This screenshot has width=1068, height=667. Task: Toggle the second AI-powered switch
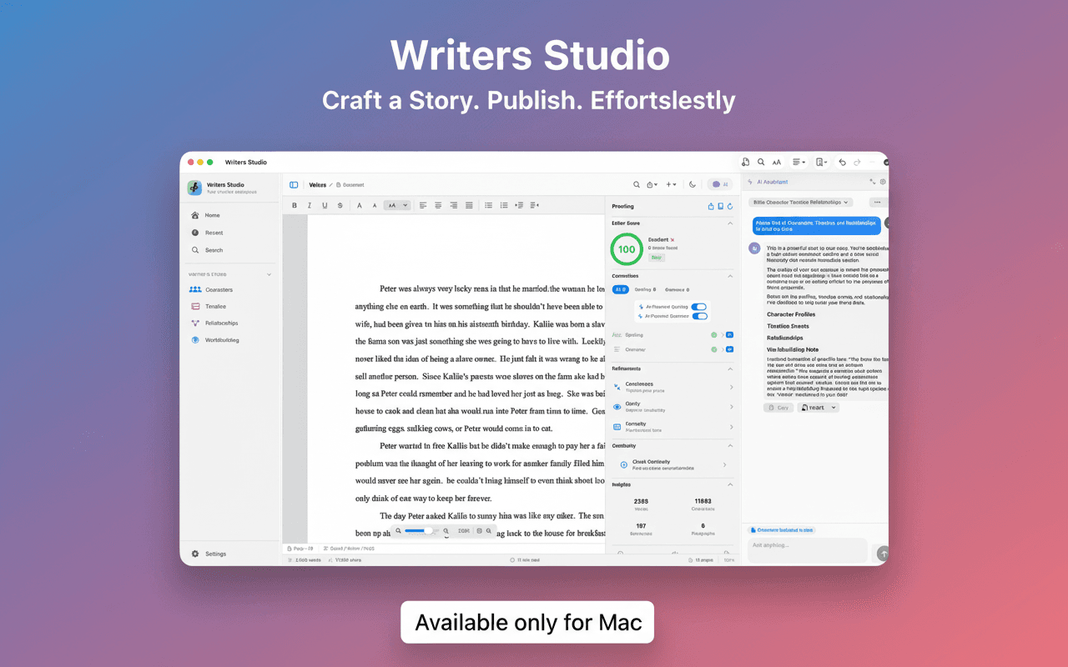point(699,316)
